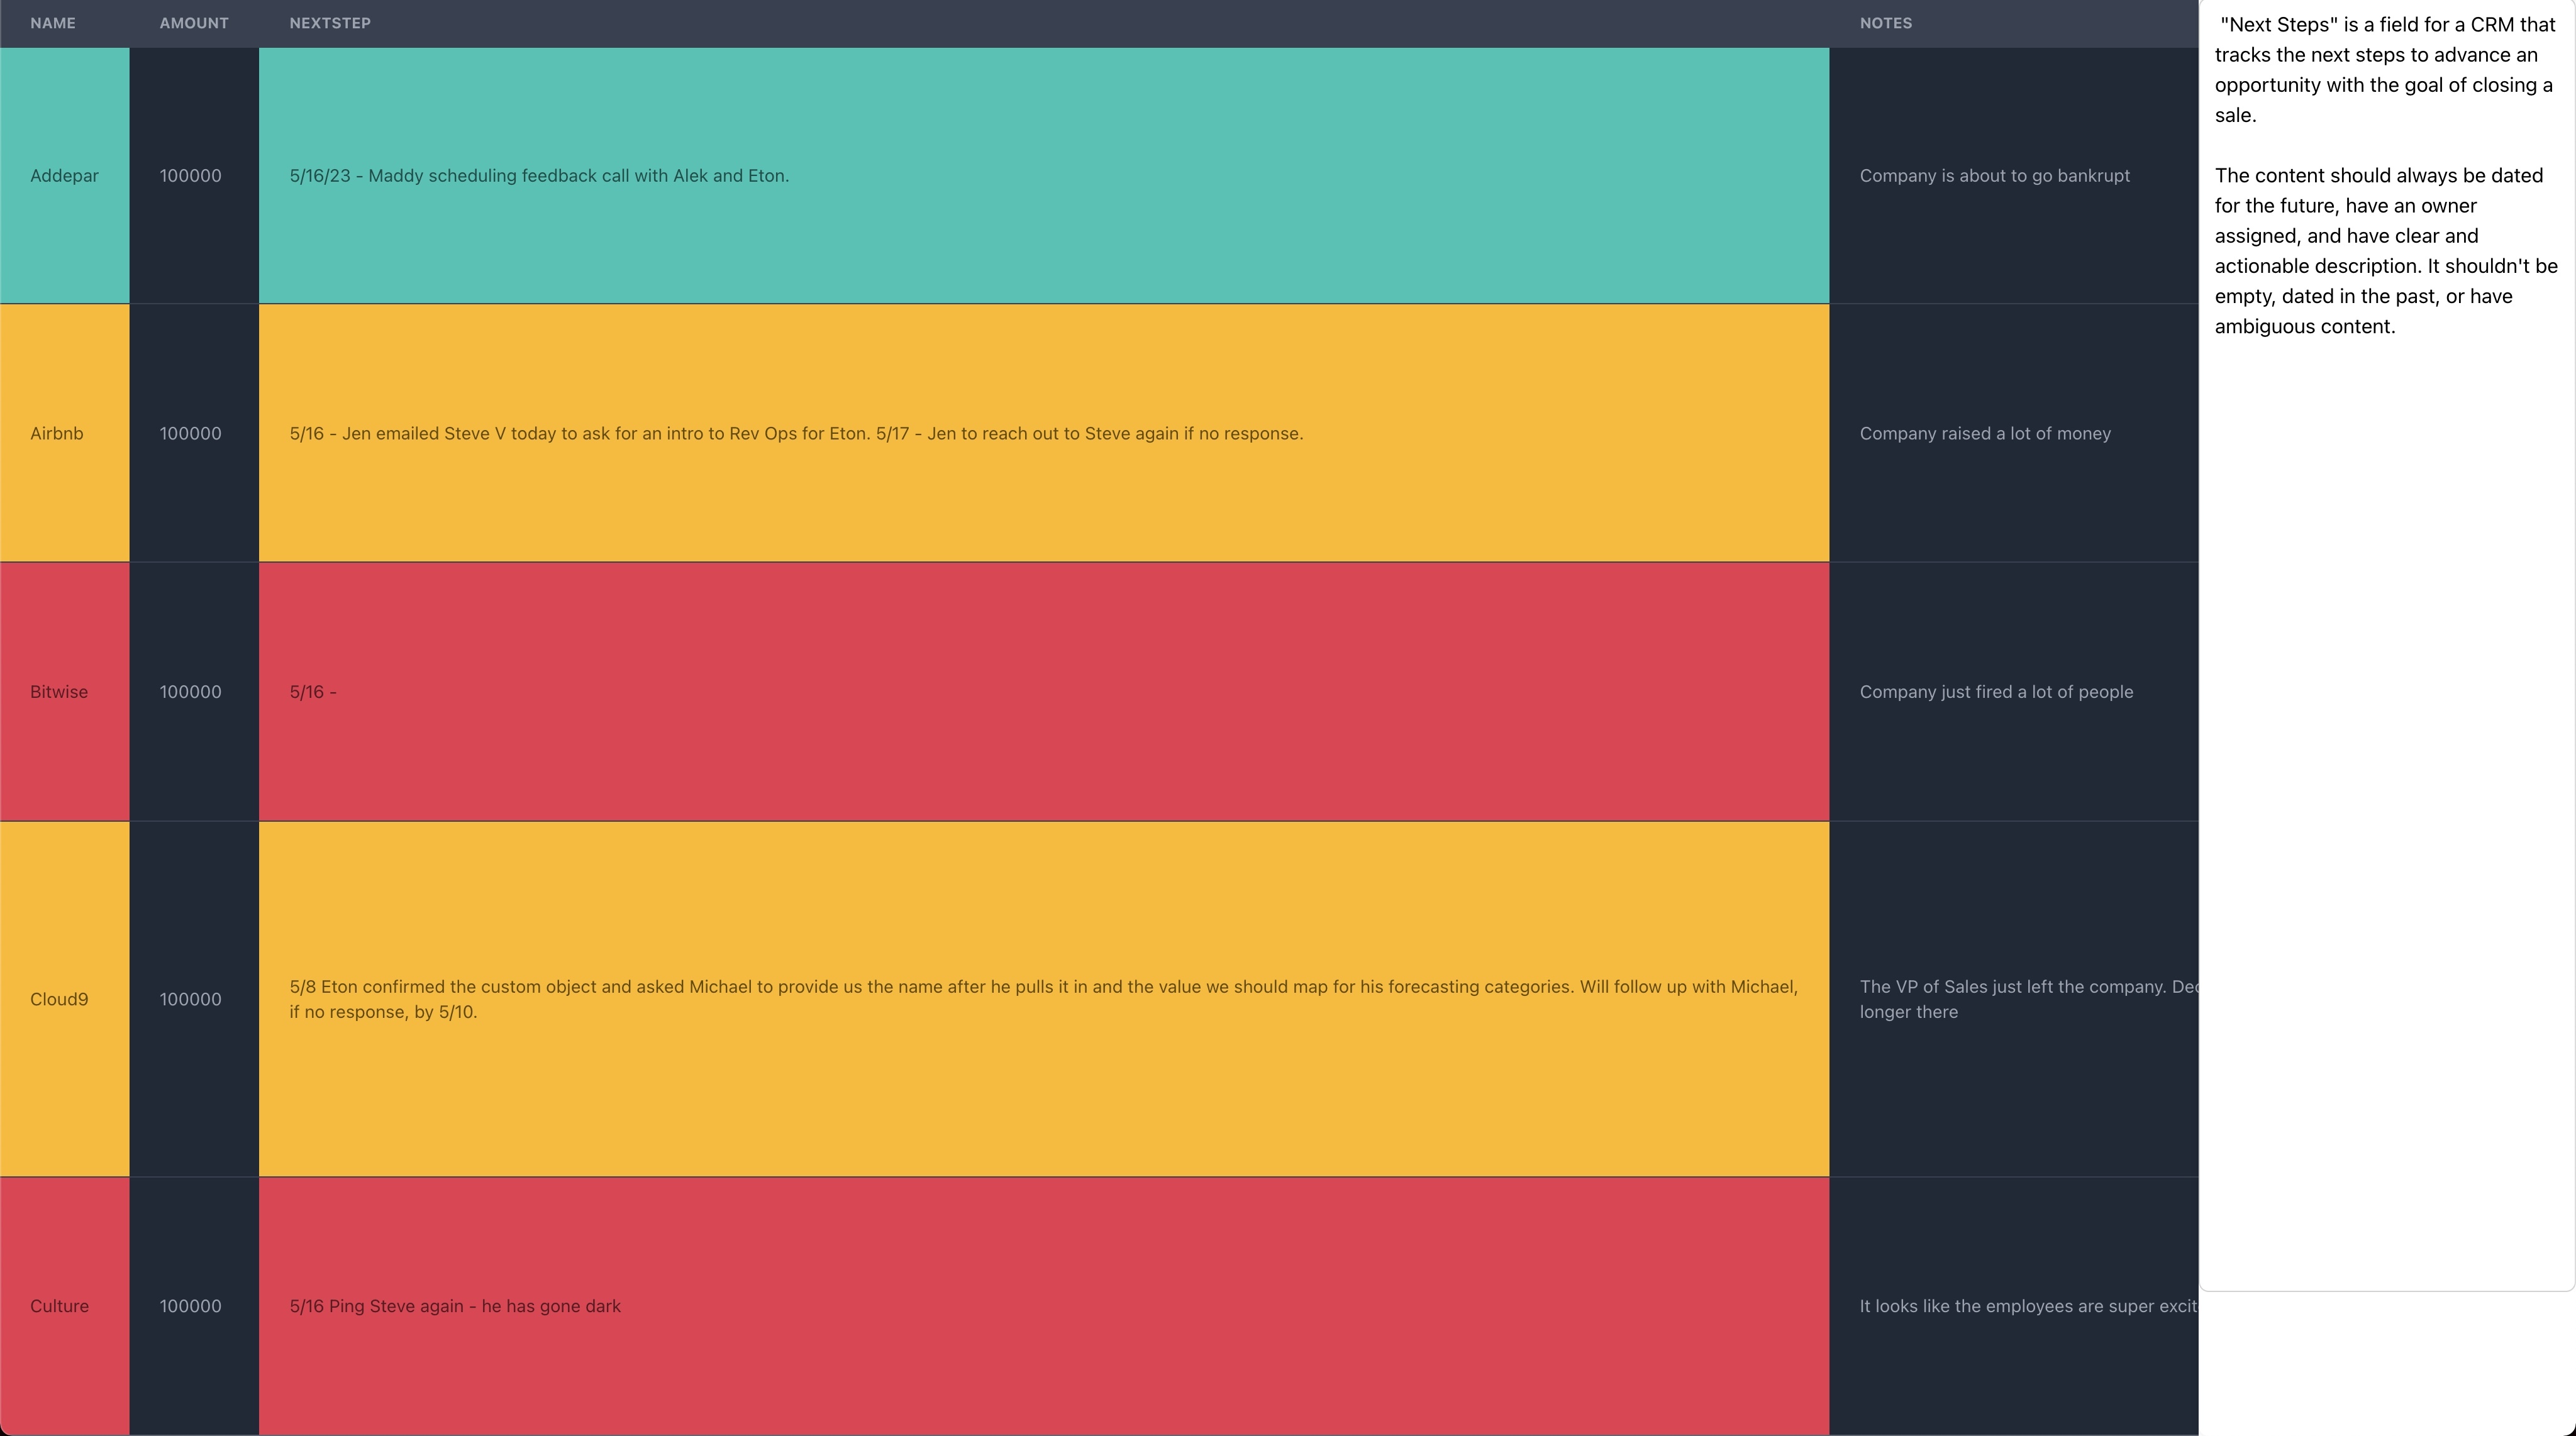Click the NEXTSTEP column header
This screenshot has height=1436, width=2576.
pos(330,23)
